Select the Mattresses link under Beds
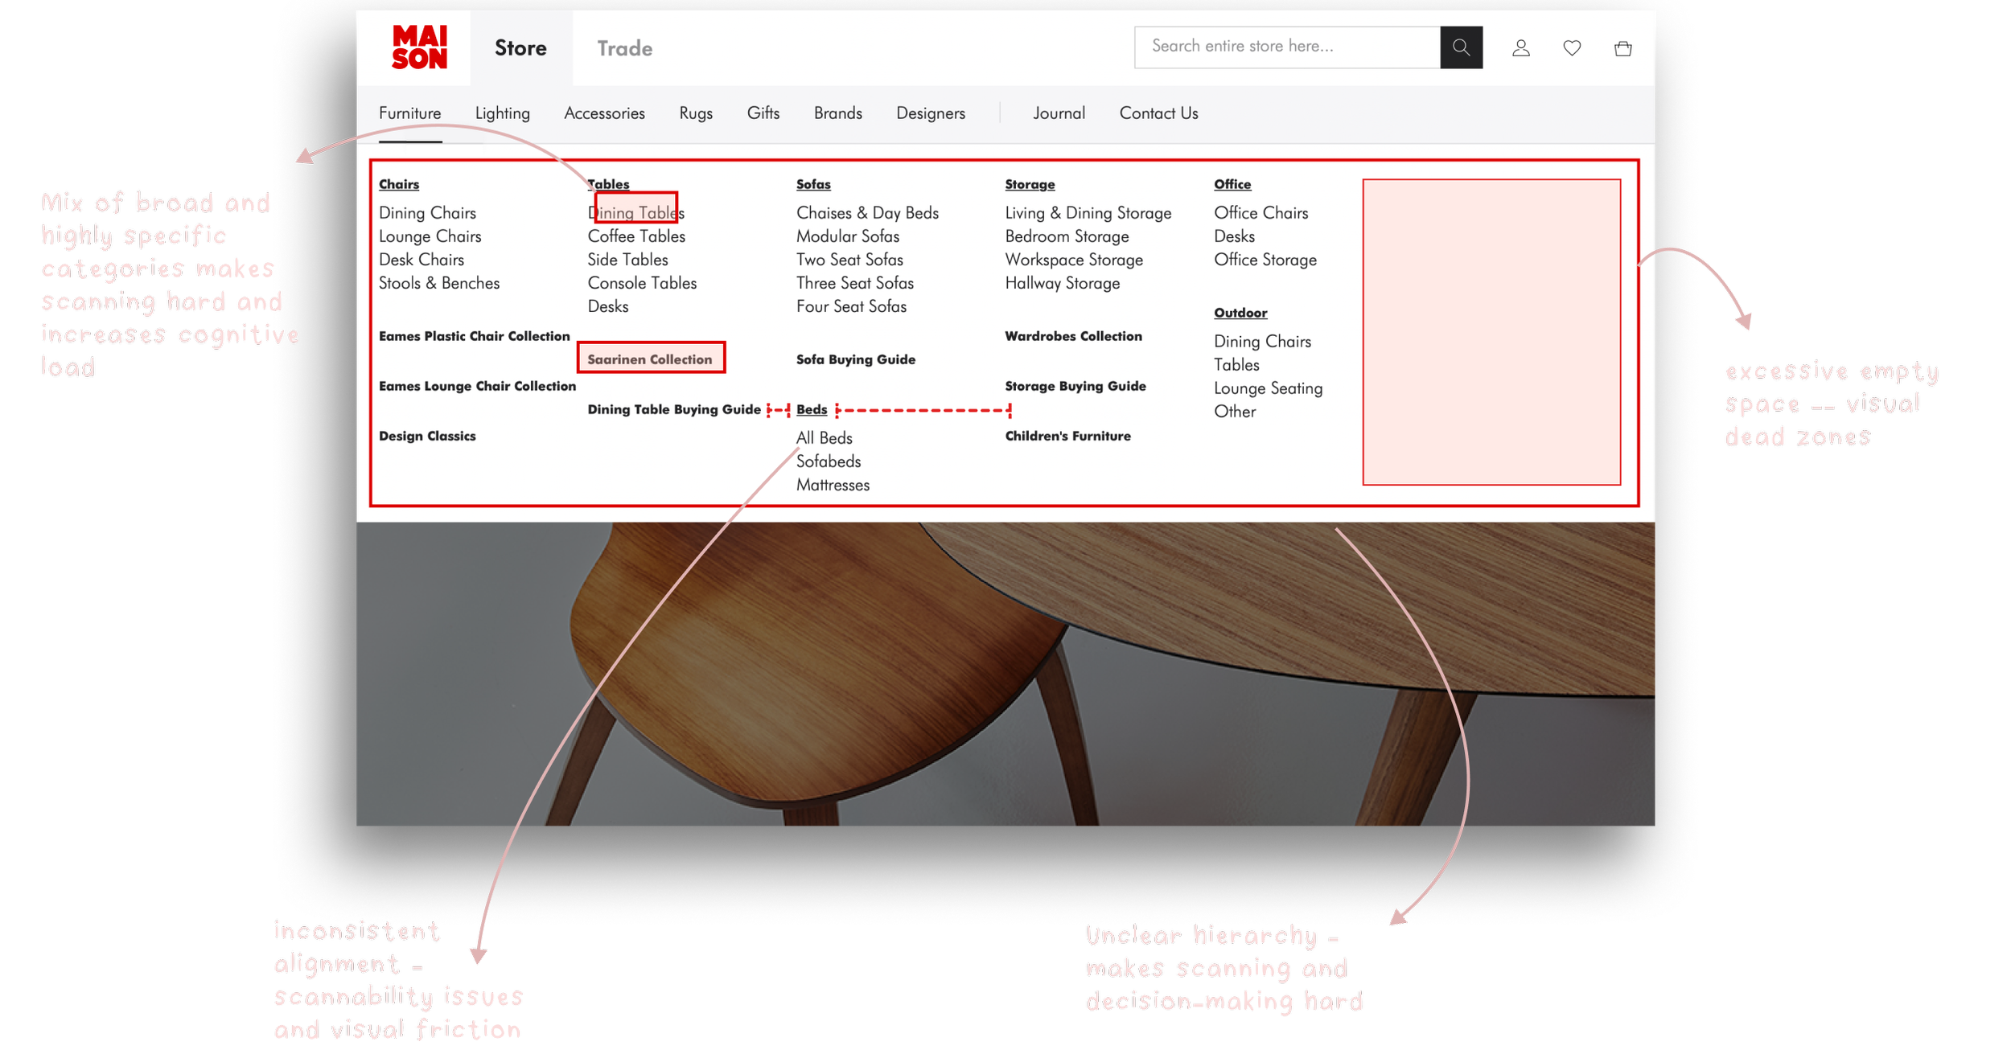2011x1054 pixels. (x=833, y=485)
